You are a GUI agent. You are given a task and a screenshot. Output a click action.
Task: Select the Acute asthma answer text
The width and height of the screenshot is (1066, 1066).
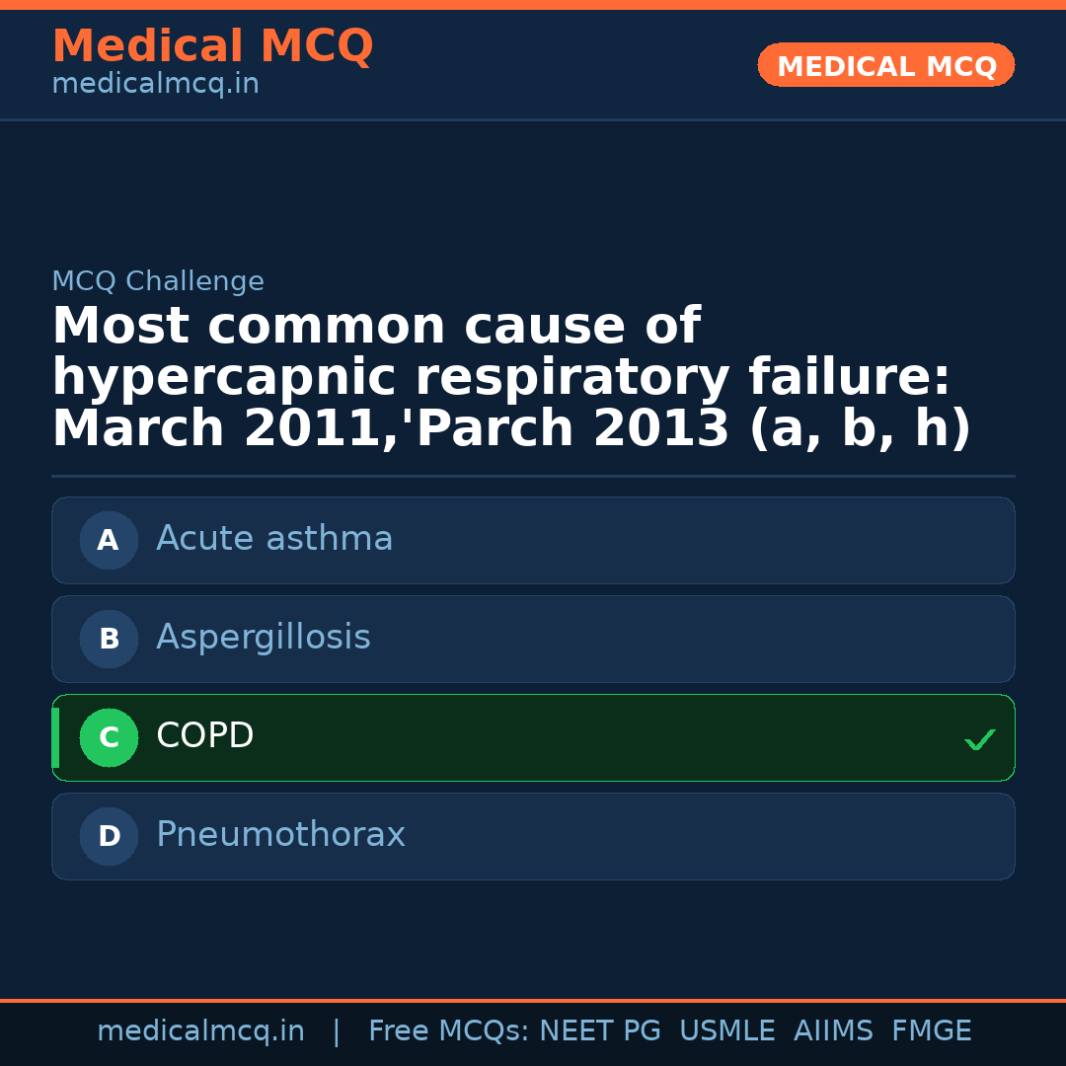[274, 539]
